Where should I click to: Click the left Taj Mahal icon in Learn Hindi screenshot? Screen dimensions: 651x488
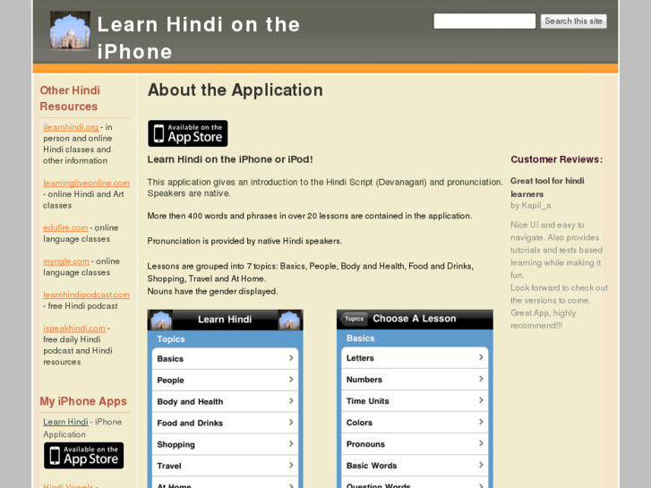coord(161,320)
